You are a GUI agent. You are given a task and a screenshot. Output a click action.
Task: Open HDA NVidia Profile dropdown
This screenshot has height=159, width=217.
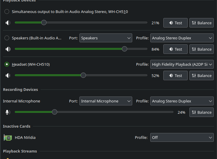pos(182,137)
